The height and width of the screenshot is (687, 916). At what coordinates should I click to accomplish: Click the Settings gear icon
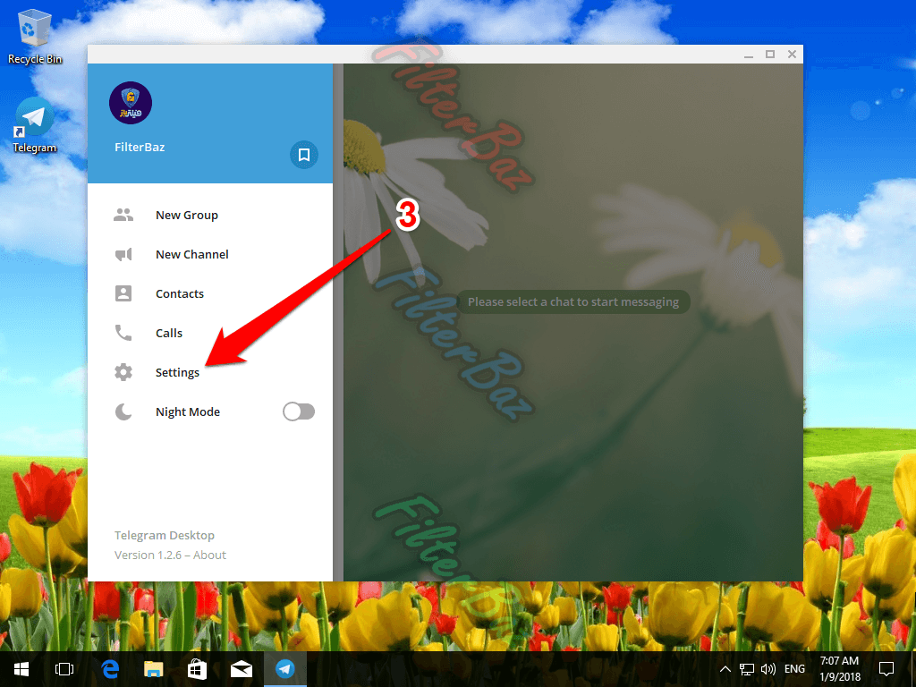tap(123, 372)
